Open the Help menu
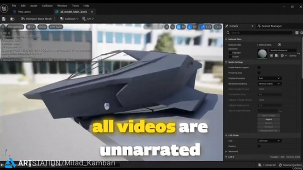Viewport: 303px width, 170px height. pyautogui.click(x=86, y=6)
